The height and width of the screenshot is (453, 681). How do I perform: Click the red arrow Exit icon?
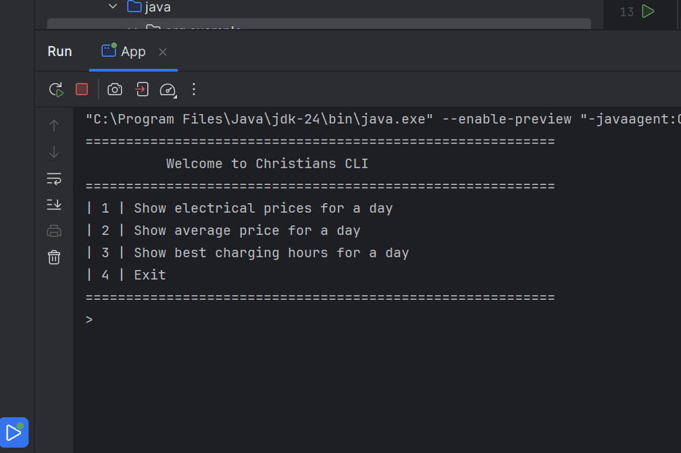coord(141,89)
